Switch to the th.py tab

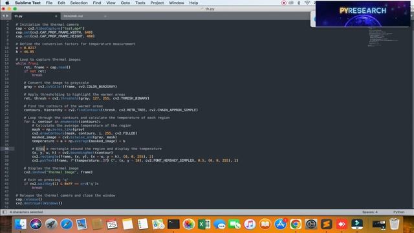pos(36,16)
